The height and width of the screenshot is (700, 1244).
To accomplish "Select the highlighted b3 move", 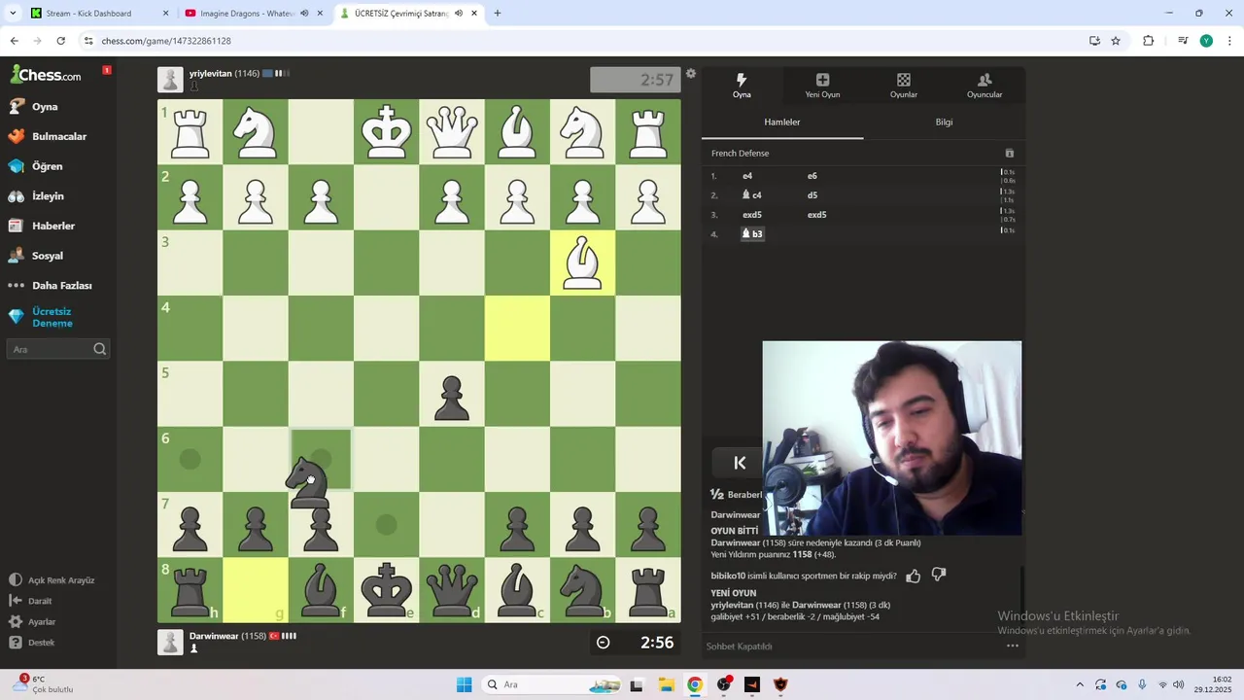I will point(753,233).
